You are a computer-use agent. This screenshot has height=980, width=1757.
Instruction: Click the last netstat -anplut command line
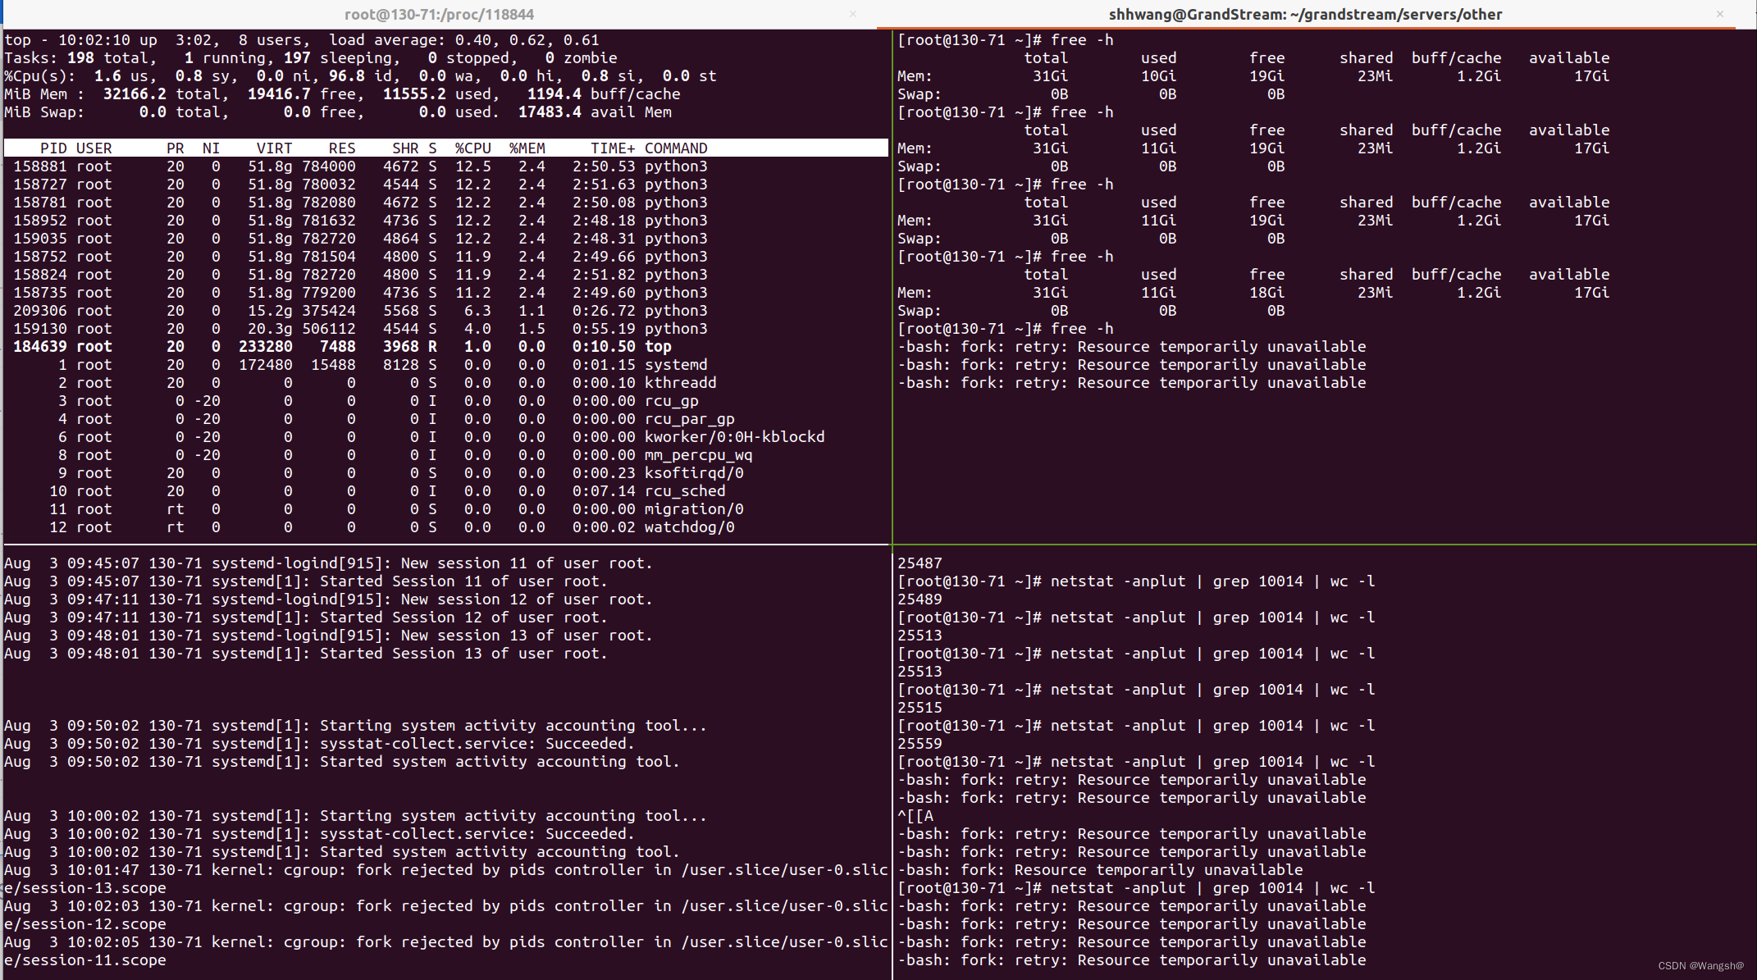pyautogui.click(x=1136, y=888)
